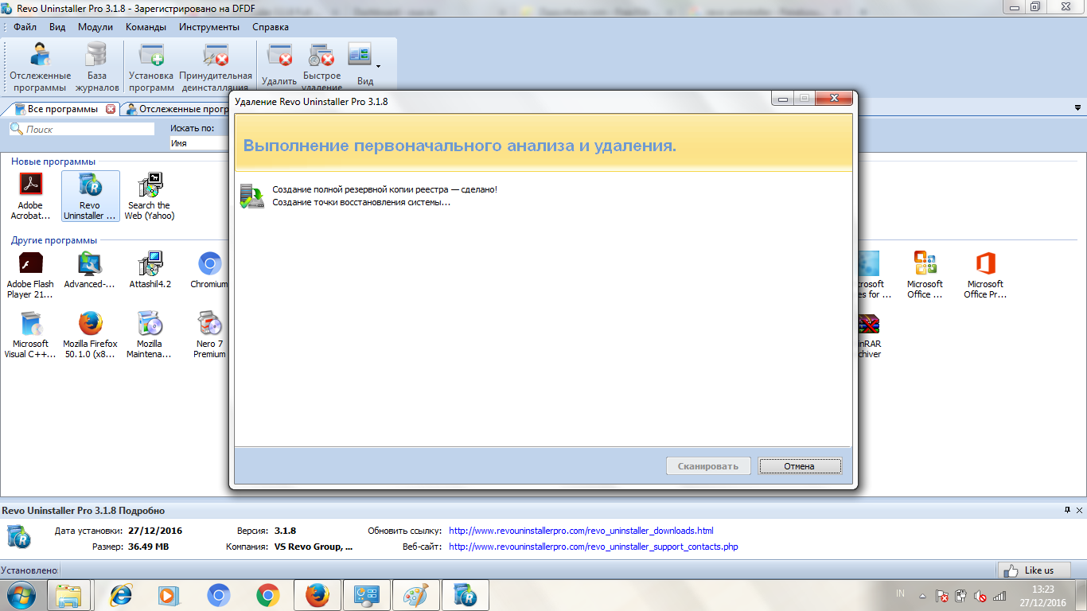The height and width of the screenshot is (611, 1087).
Task: Switch to the Все программы tab
Action: click(62, 109)
